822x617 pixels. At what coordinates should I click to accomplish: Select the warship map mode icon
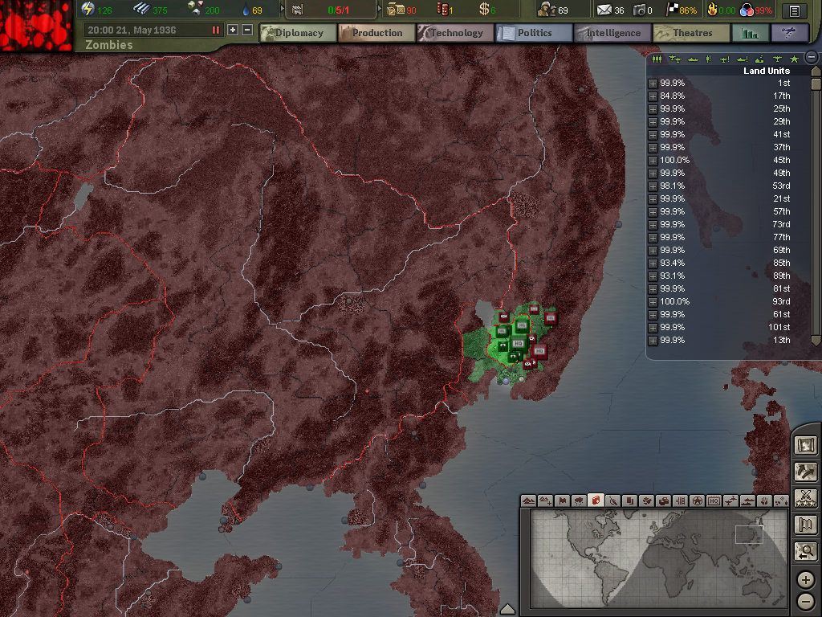(x=747, y=501)
